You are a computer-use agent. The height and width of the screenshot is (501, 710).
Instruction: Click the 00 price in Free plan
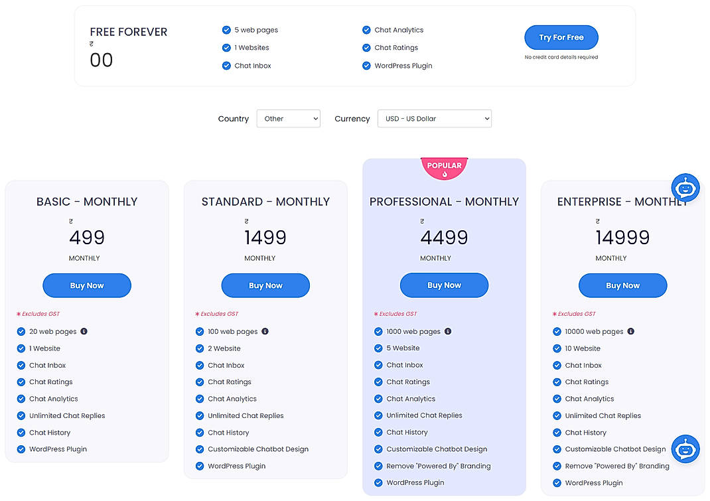(x=102, y=60)
